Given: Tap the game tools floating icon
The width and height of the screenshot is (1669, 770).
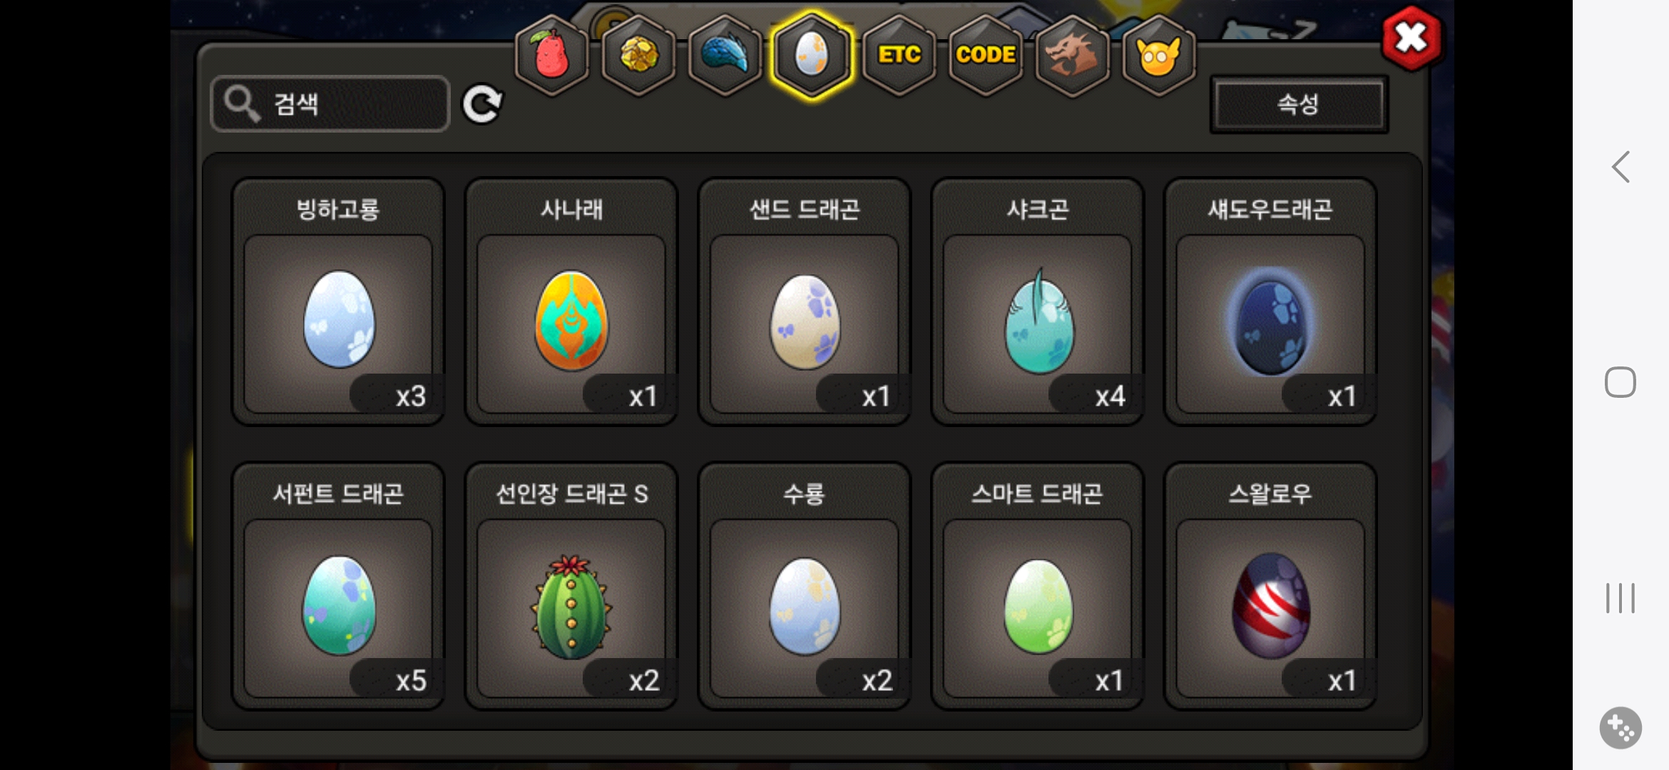Looking at the screenshot, I should (x=1620, y=728).
